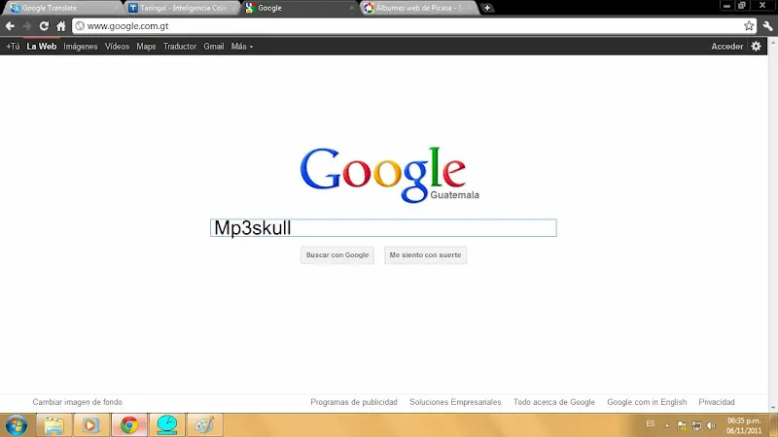Open Google options gear icon
The image size is (778, 437).
pos(756,46)
